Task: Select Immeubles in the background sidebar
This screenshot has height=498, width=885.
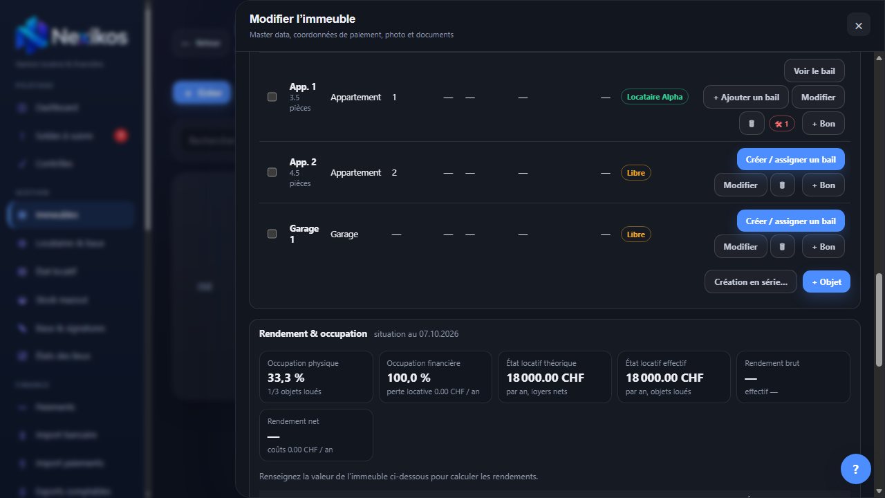Action: (x=71, y=215)
